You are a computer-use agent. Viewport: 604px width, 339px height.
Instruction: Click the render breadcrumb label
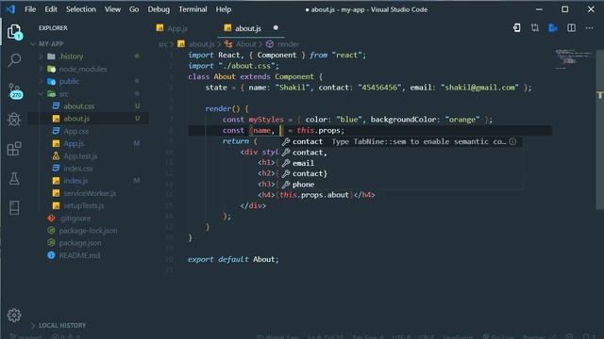pos(288,44)
